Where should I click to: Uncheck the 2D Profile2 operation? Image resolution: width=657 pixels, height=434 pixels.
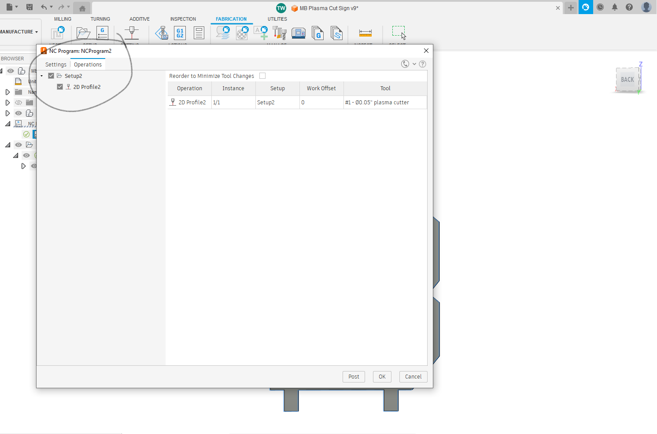click(x=60, y=87)
